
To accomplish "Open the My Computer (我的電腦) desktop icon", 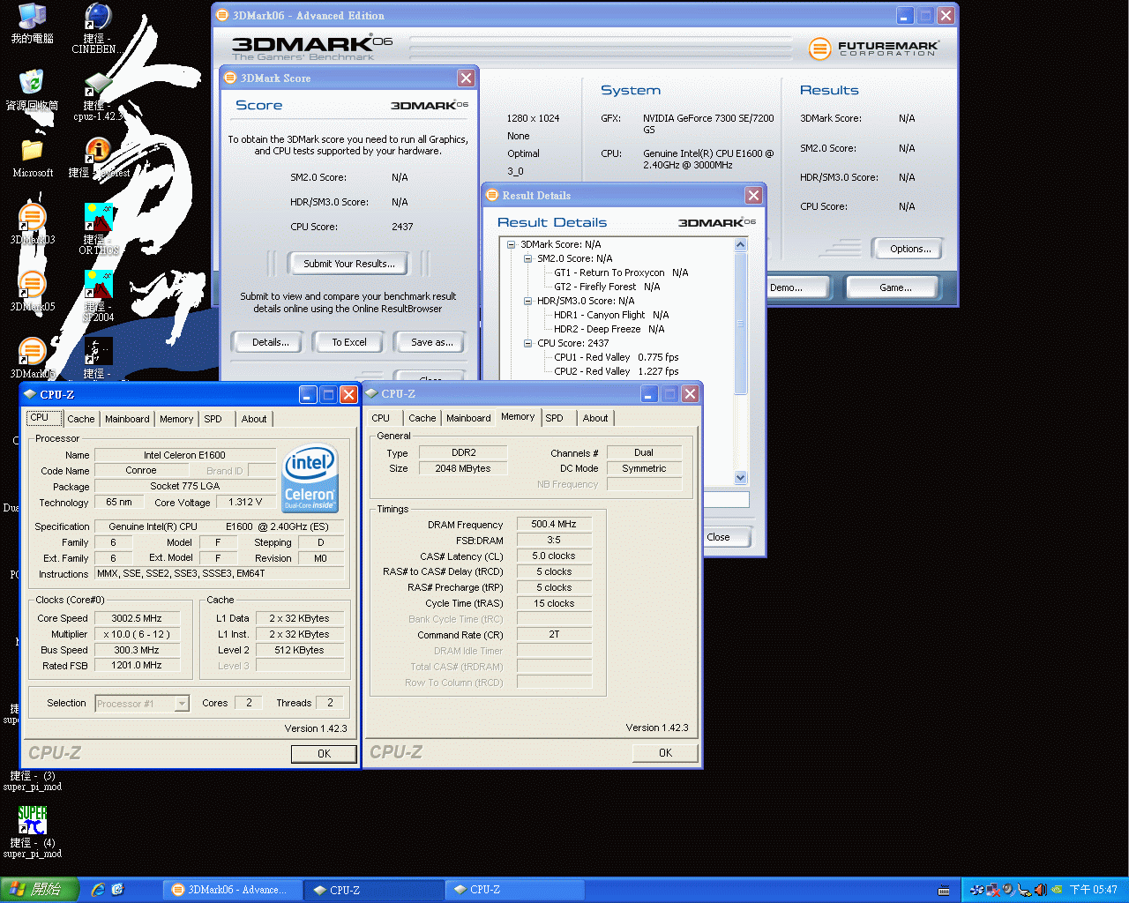I will click(x=32, y=24).
